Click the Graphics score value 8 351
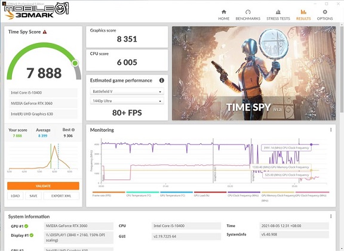 click(x=127, y=39)
